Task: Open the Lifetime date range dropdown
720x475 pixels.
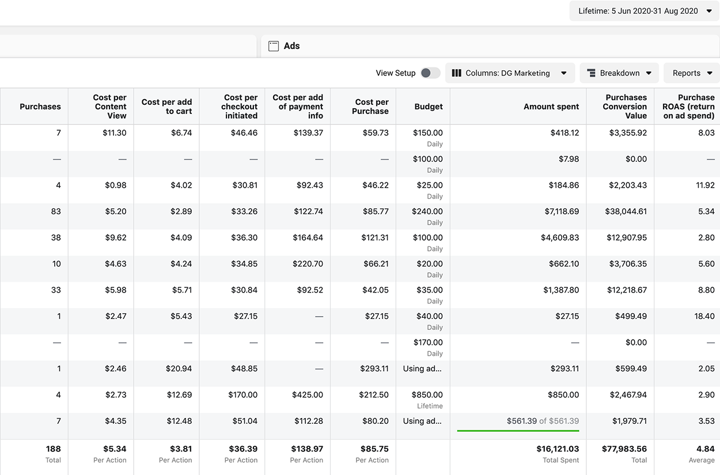Action: coord(644,11)
